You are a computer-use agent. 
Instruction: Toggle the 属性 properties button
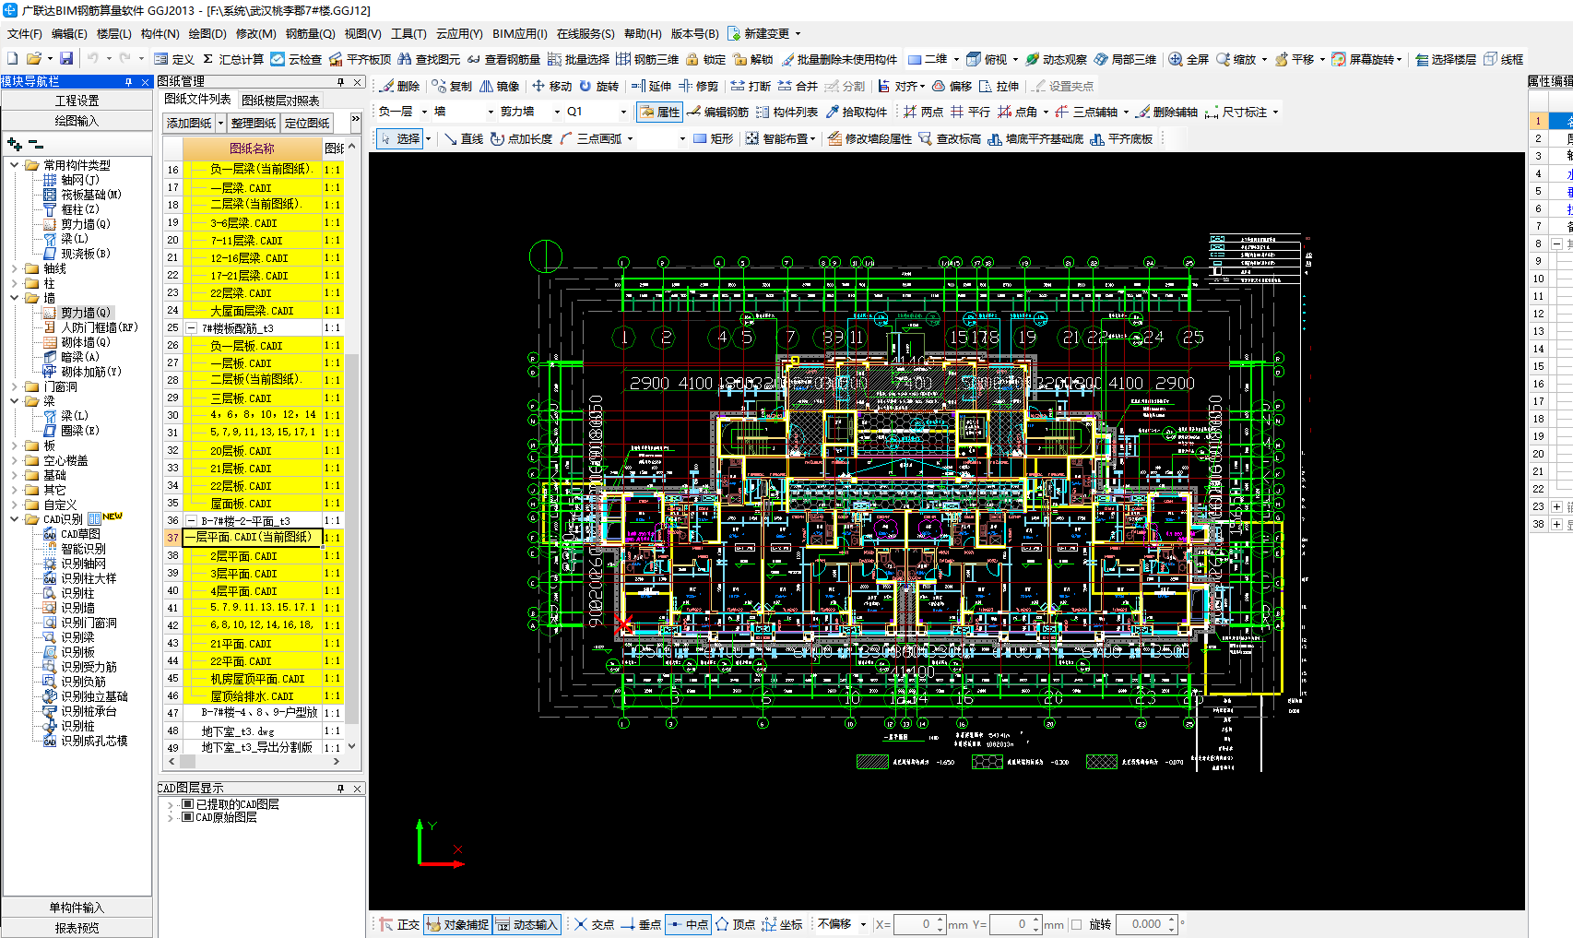click(x=659, y=112)
